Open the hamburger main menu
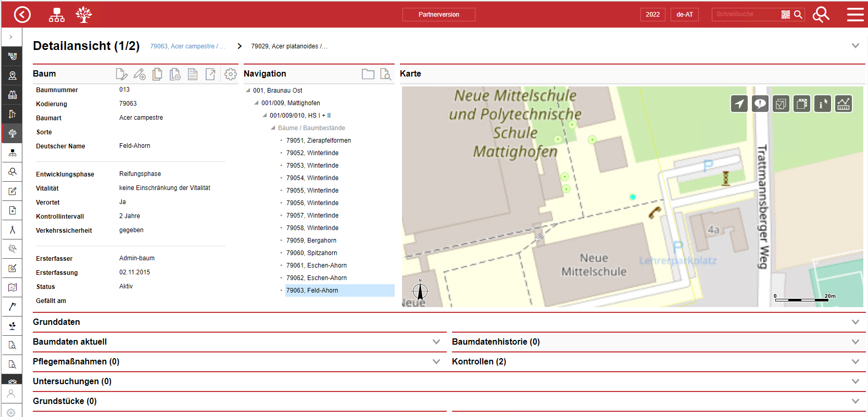 (856, 15)
